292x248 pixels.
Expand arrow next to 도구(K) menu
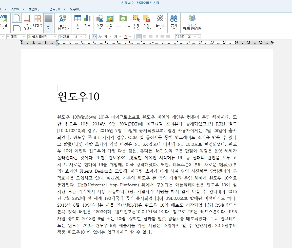click(85, 9)
